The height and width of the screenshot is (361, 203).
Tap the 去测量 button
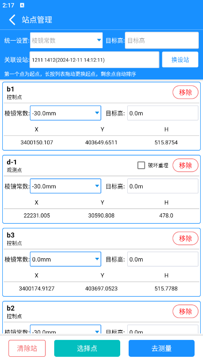pos(161,348)
